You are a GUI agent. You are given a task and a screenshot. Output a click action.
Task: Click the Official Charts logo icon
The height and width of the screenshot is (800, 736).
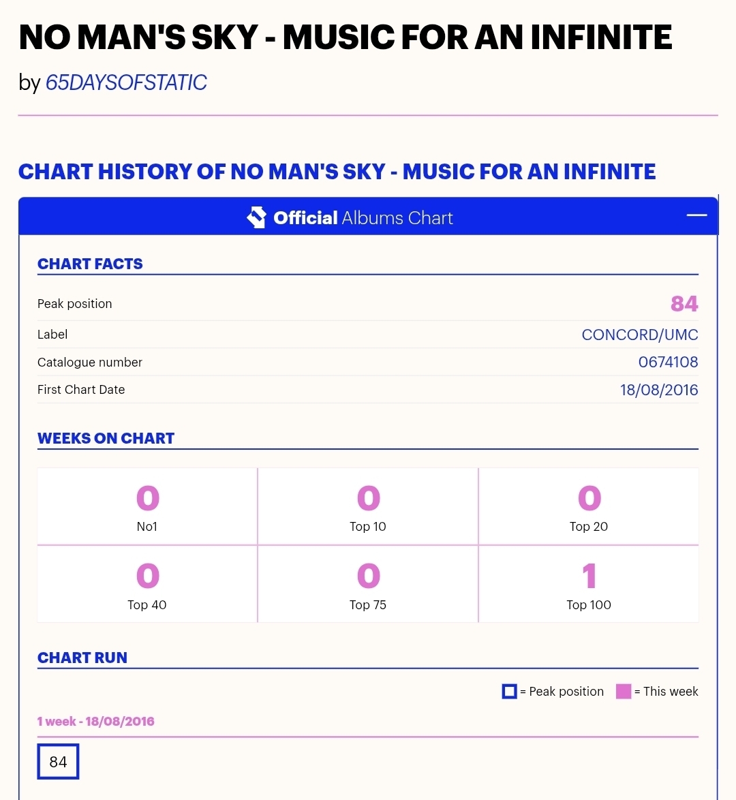coord(256,217)
